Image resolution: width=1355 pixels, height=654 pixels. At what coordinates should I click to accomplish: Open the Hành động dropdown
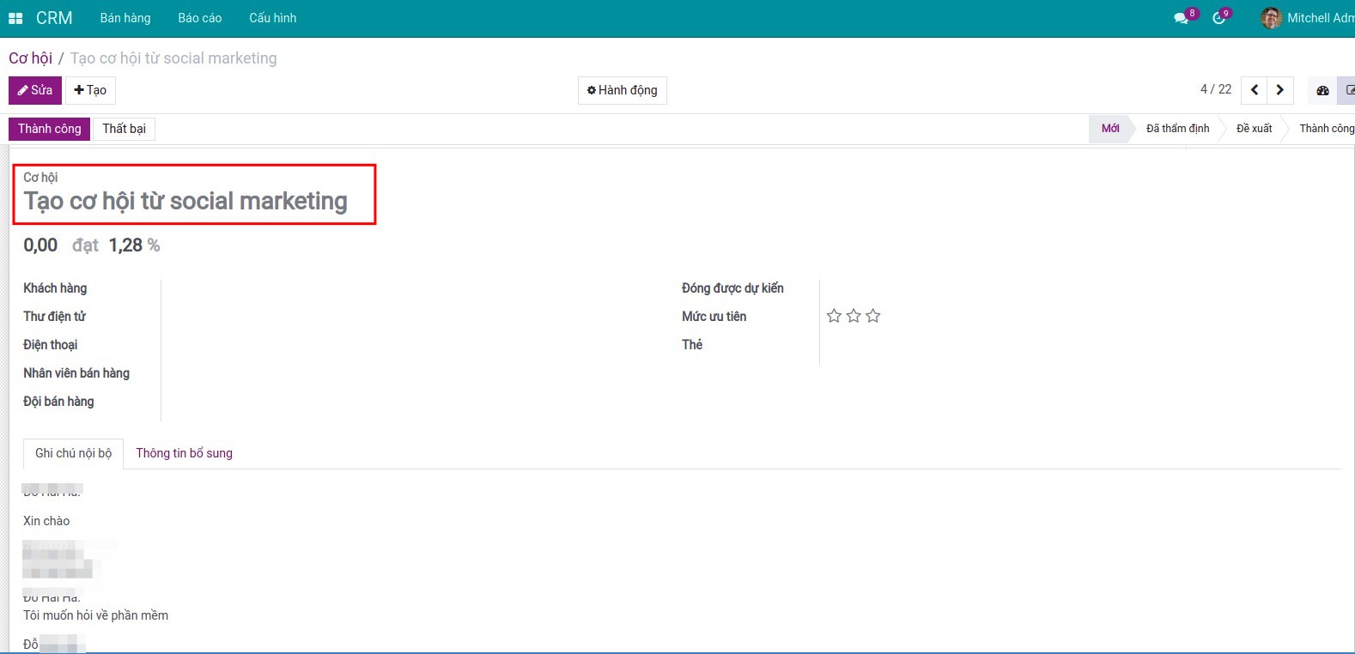coord(622,90)
